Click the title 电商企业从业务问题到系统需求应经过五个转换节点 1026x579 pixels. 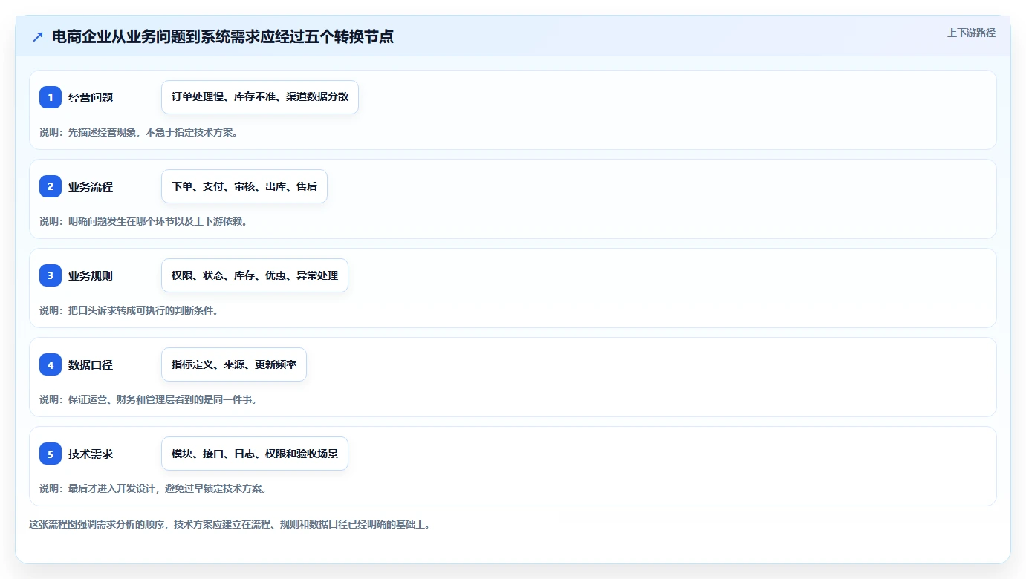point(223,36)
